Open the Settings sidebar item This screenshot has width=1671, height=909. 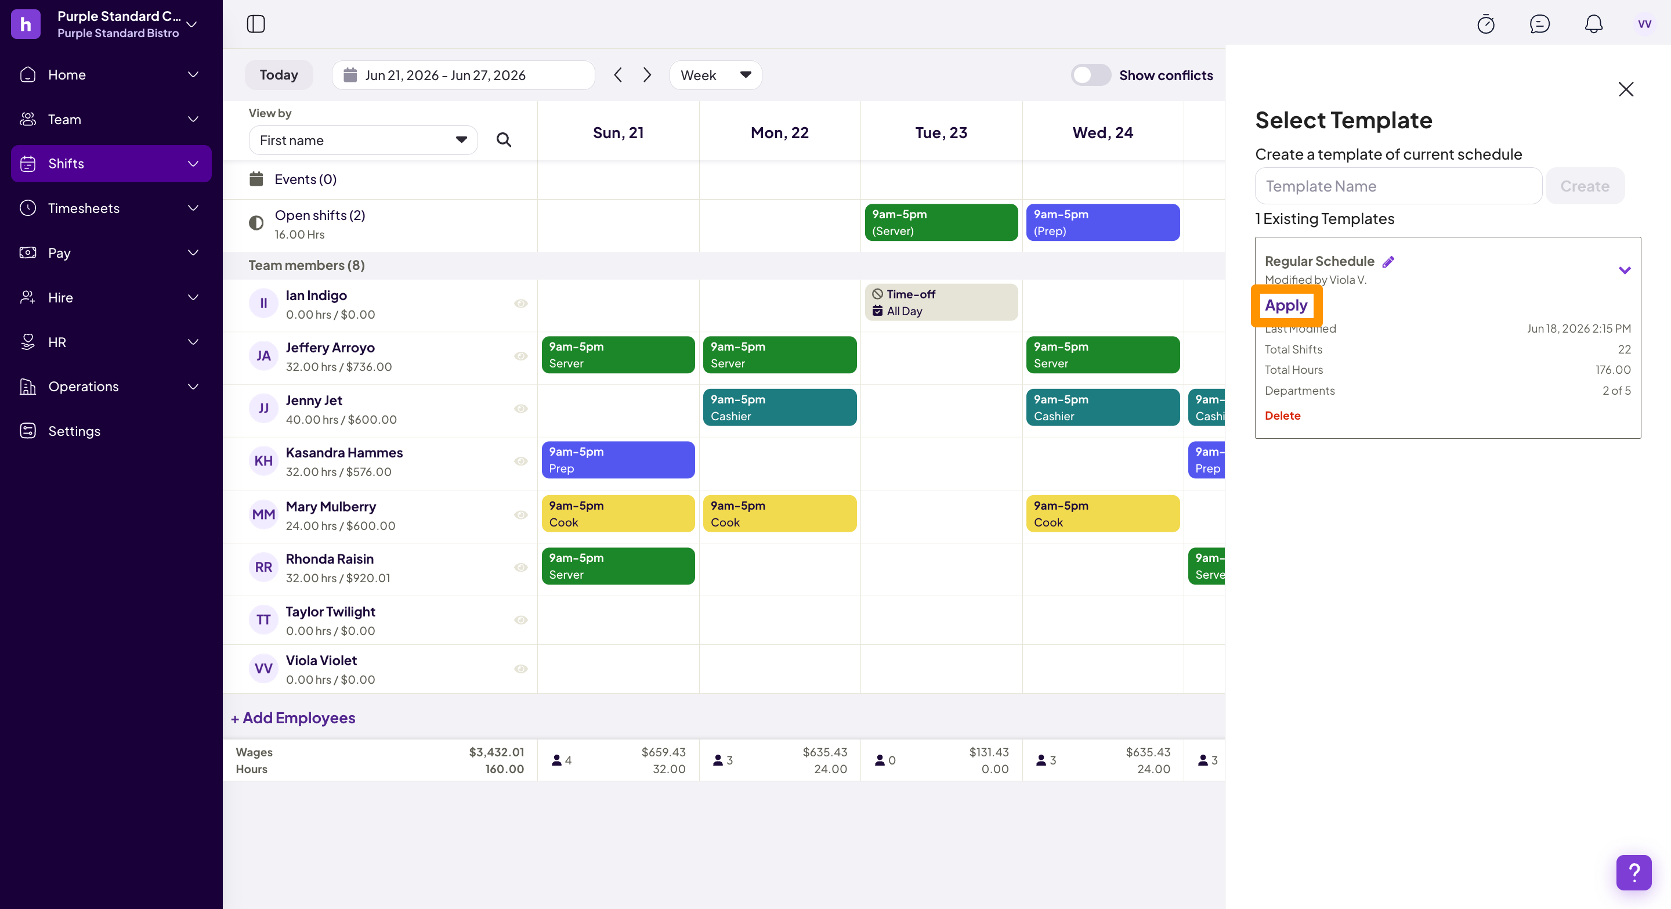click(111, 431)
